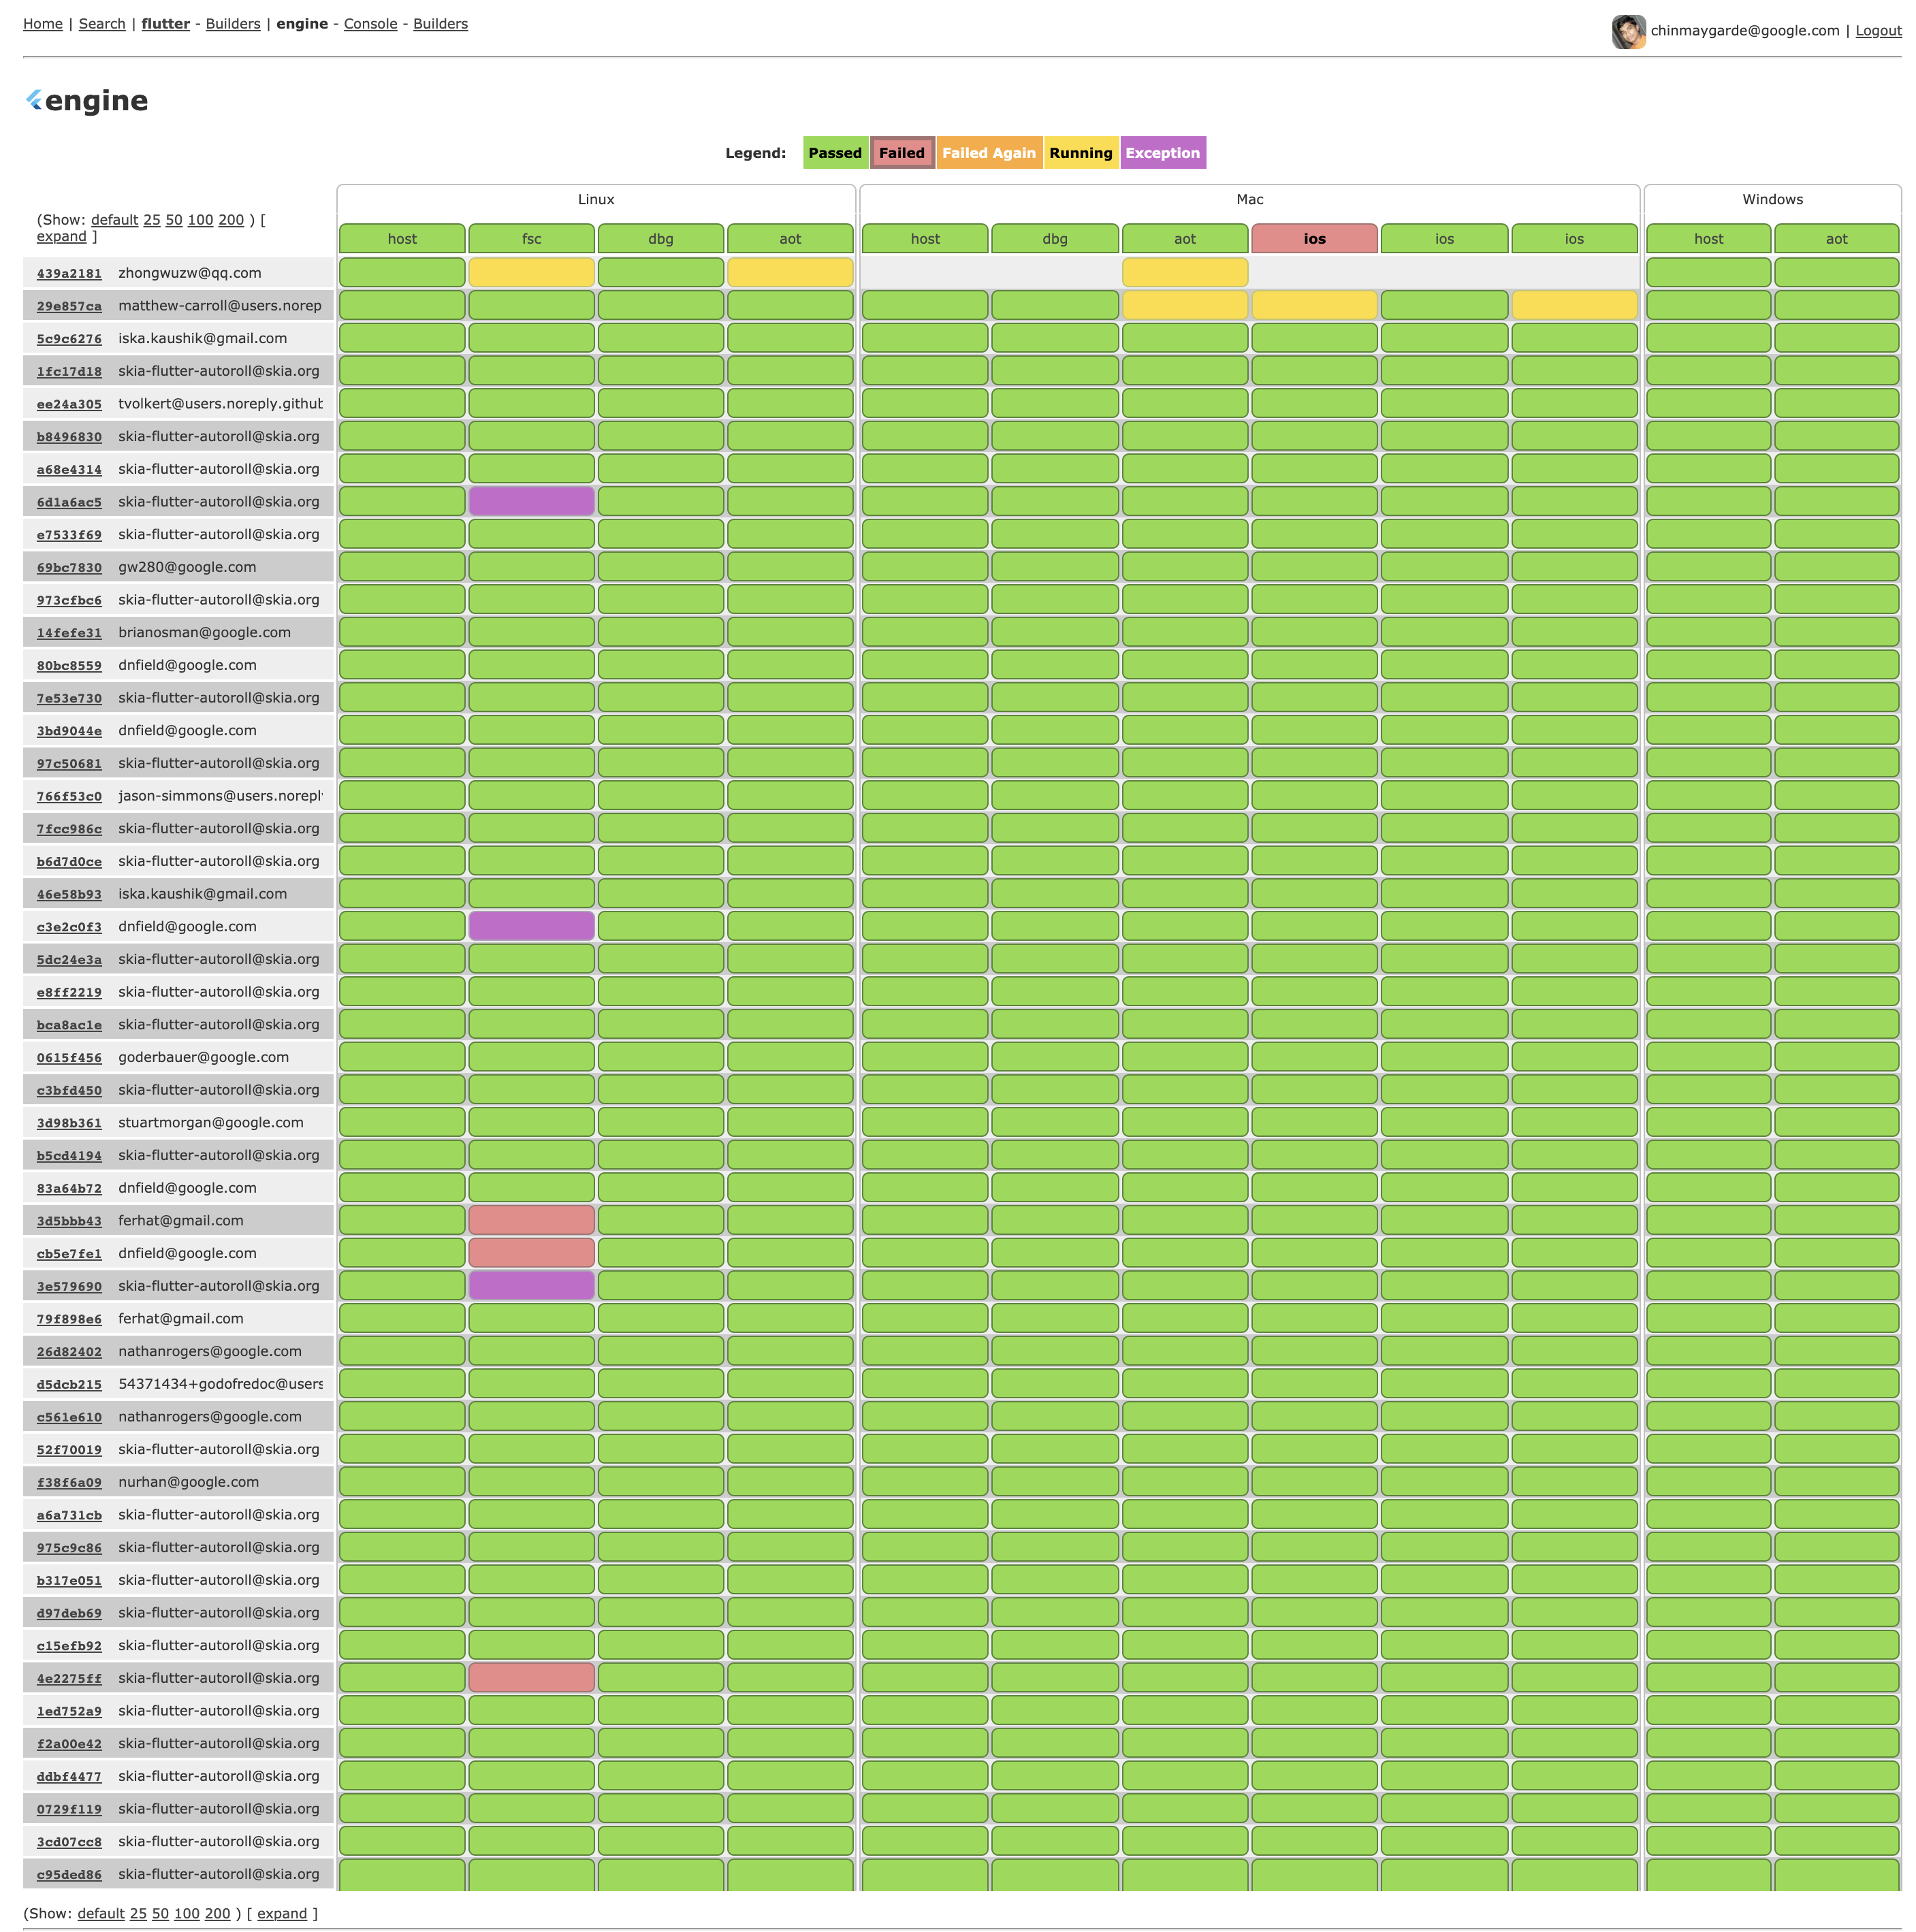Open the Console link in the breadcrumb
This screenshot has width=1916, height=1932.
click(x=369, y=23)
